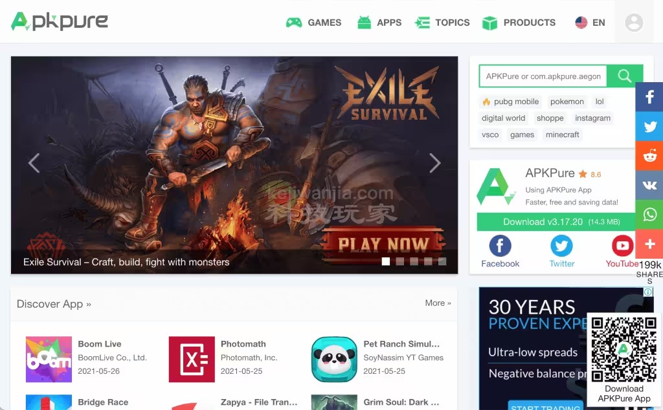Go to next carousel slide arrow
Screen dimensions: 663x410
point(434,163)
